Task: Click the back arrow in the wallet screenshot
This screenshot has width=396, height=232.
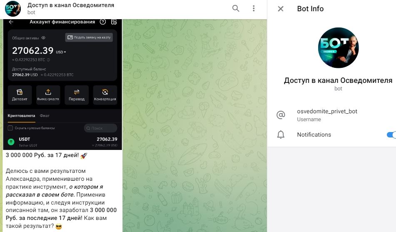Action: pyautogui.click(x=11, y=22)
